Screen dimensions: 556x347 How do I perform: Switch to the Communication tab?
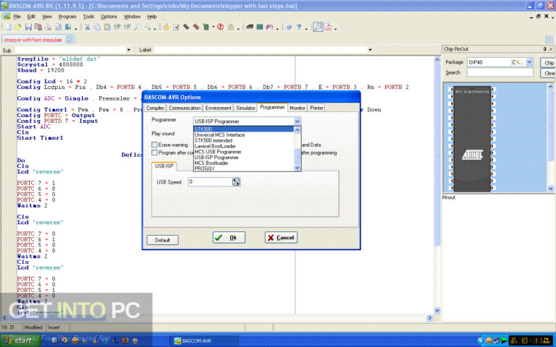click(x=185, y=108)
